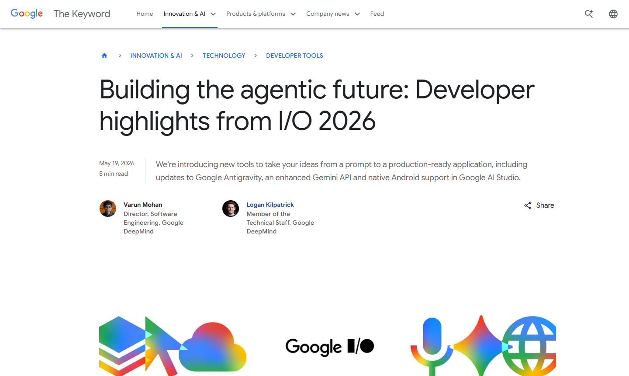The image size is (629, 376).
Task: Open the Feed nav item
Action: click(377, 14)
